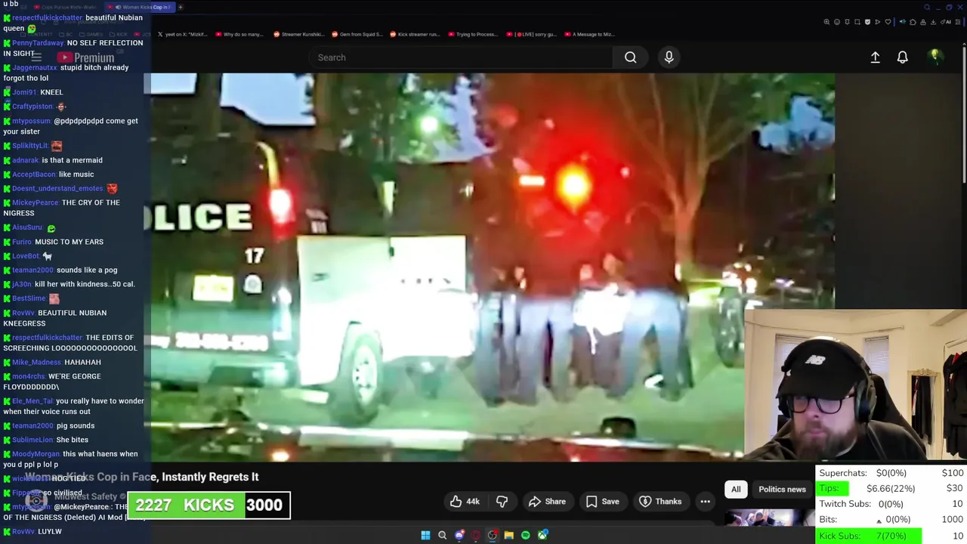This screenshot has height=544, width=967.
Task: Click the pinboard pin toolbar icon
Action: [847, 22]
